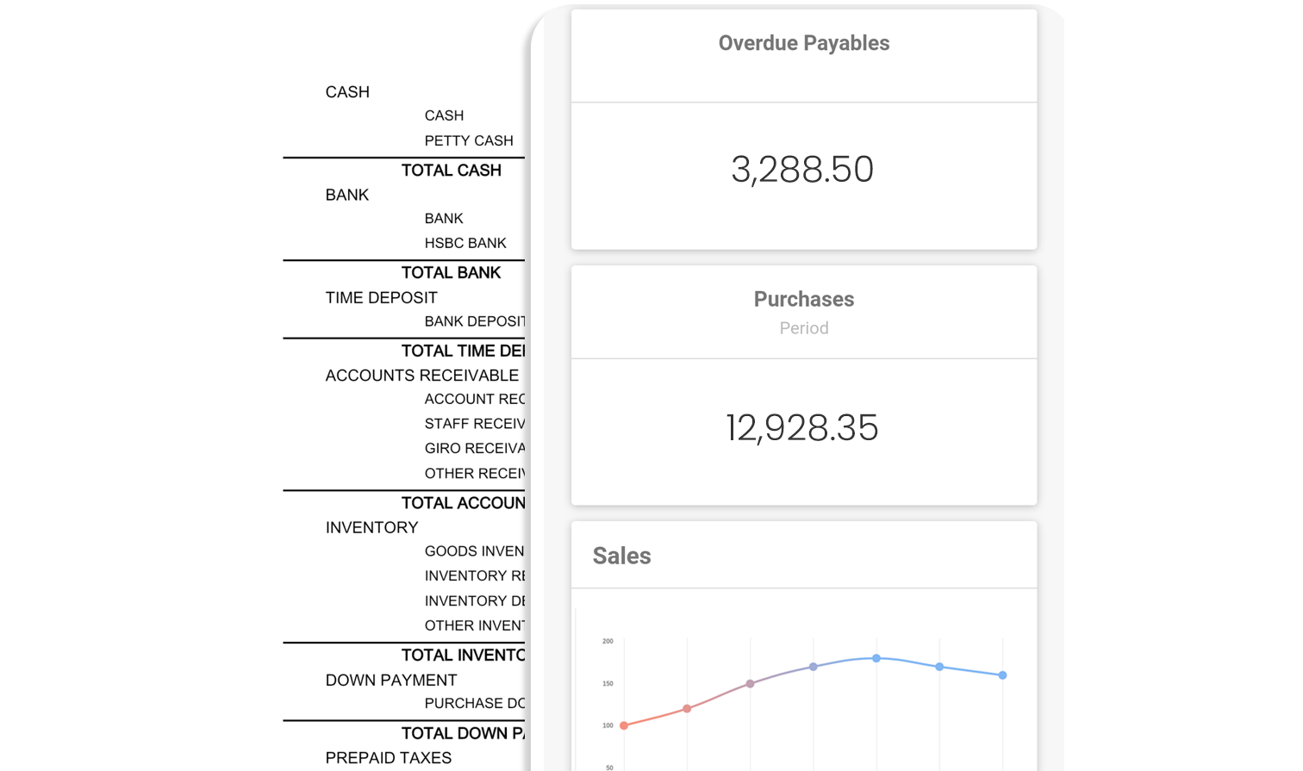Select the HSBC BANK account row
Viewport: 1303px width, 771px height.
point(465,243)
